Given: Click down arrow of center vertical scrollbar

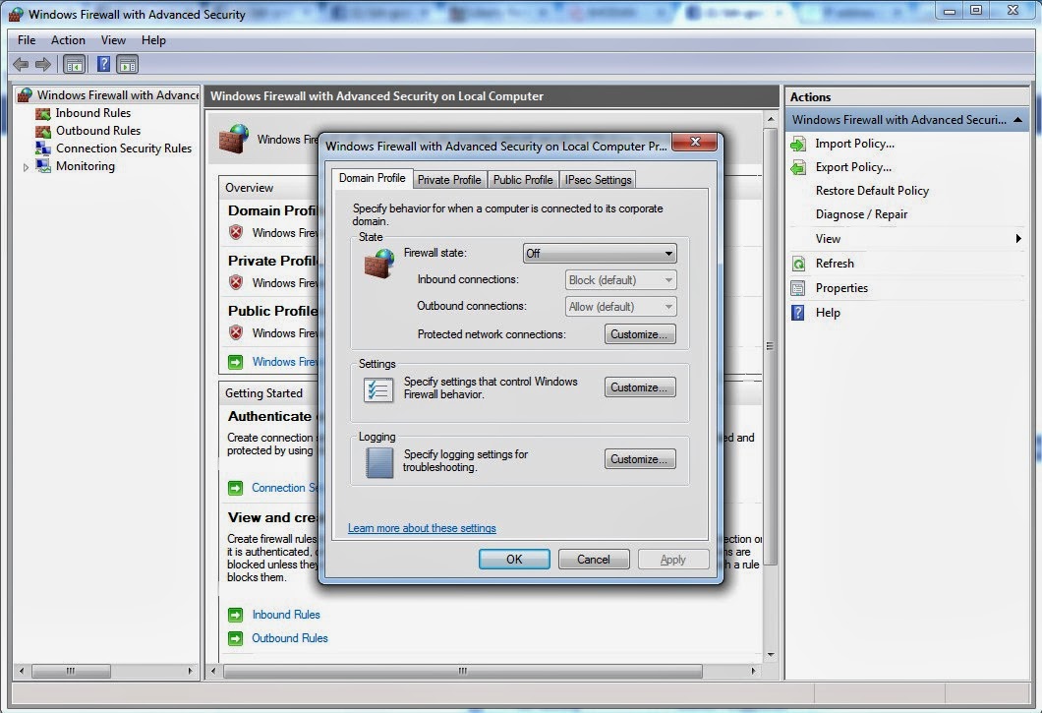Looking at the screenshot, I should click(x=771, y=655).
